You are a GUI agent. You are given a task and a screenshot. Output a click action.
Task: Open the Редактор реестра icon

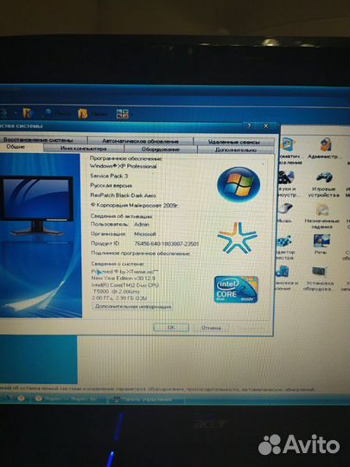click(x=284, y=241)
